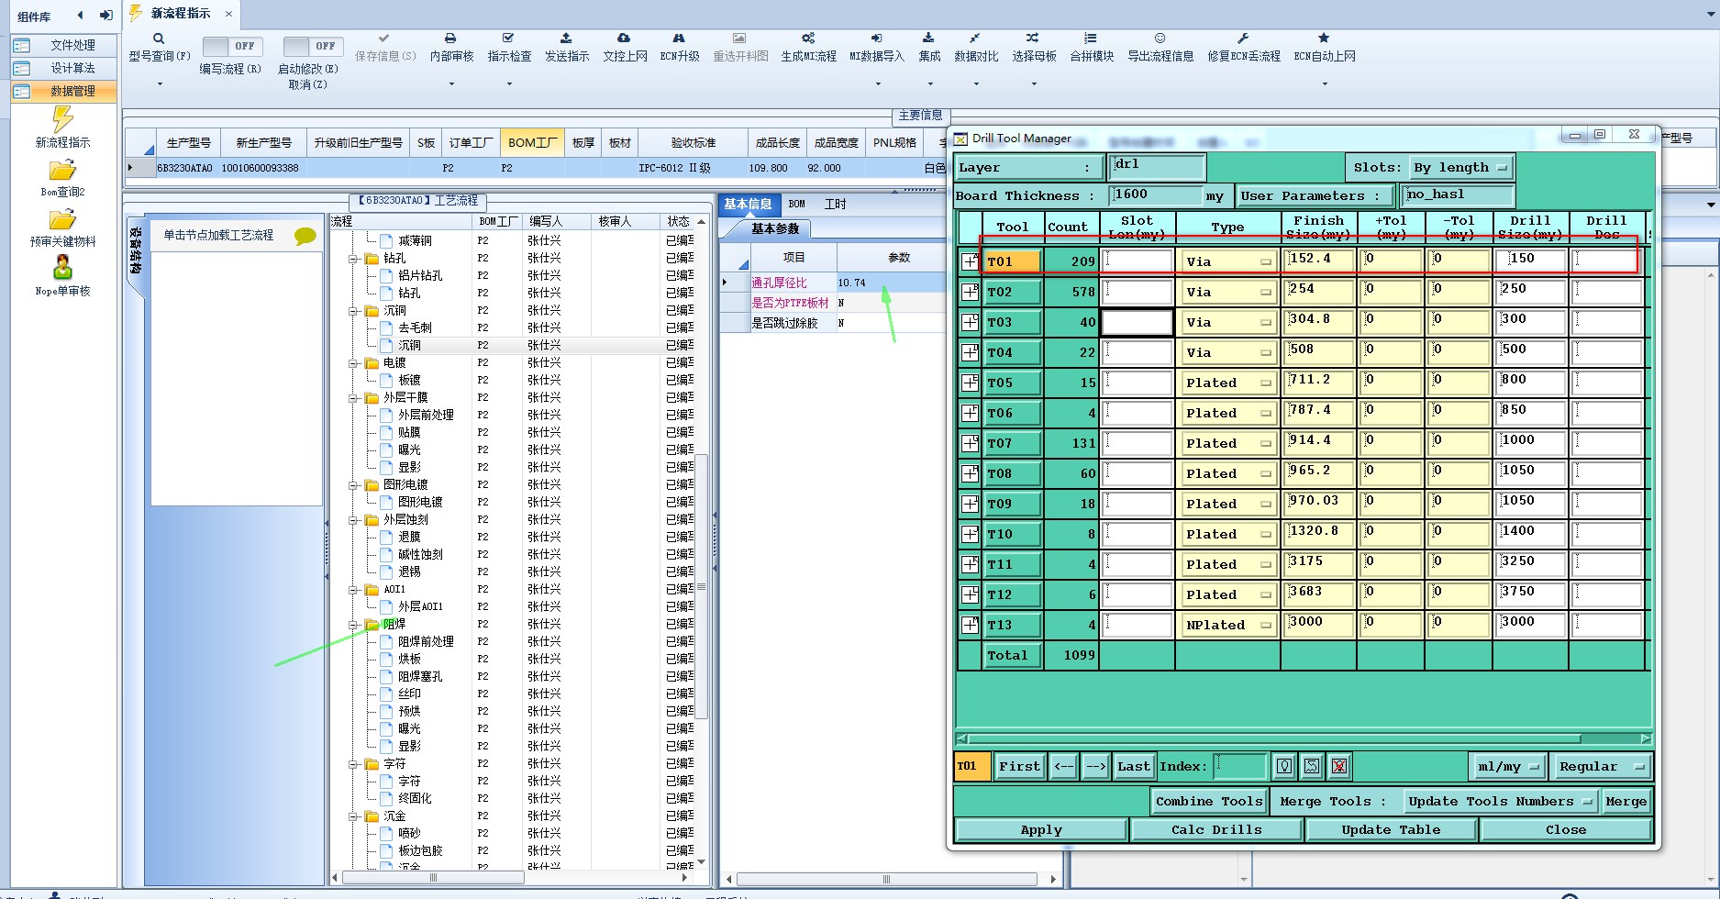Click the process tree vertical scrollbar
Image resolution: width=1720 pixels, height=899 pixels.
701,587
